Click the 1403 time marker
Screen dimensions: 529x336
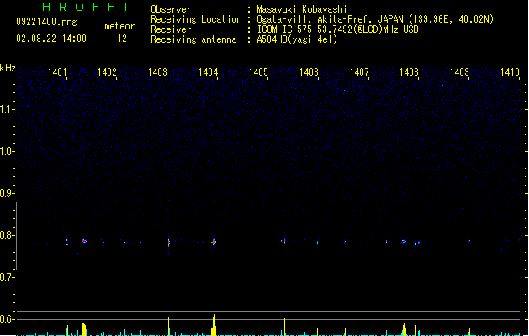(157, 72)
